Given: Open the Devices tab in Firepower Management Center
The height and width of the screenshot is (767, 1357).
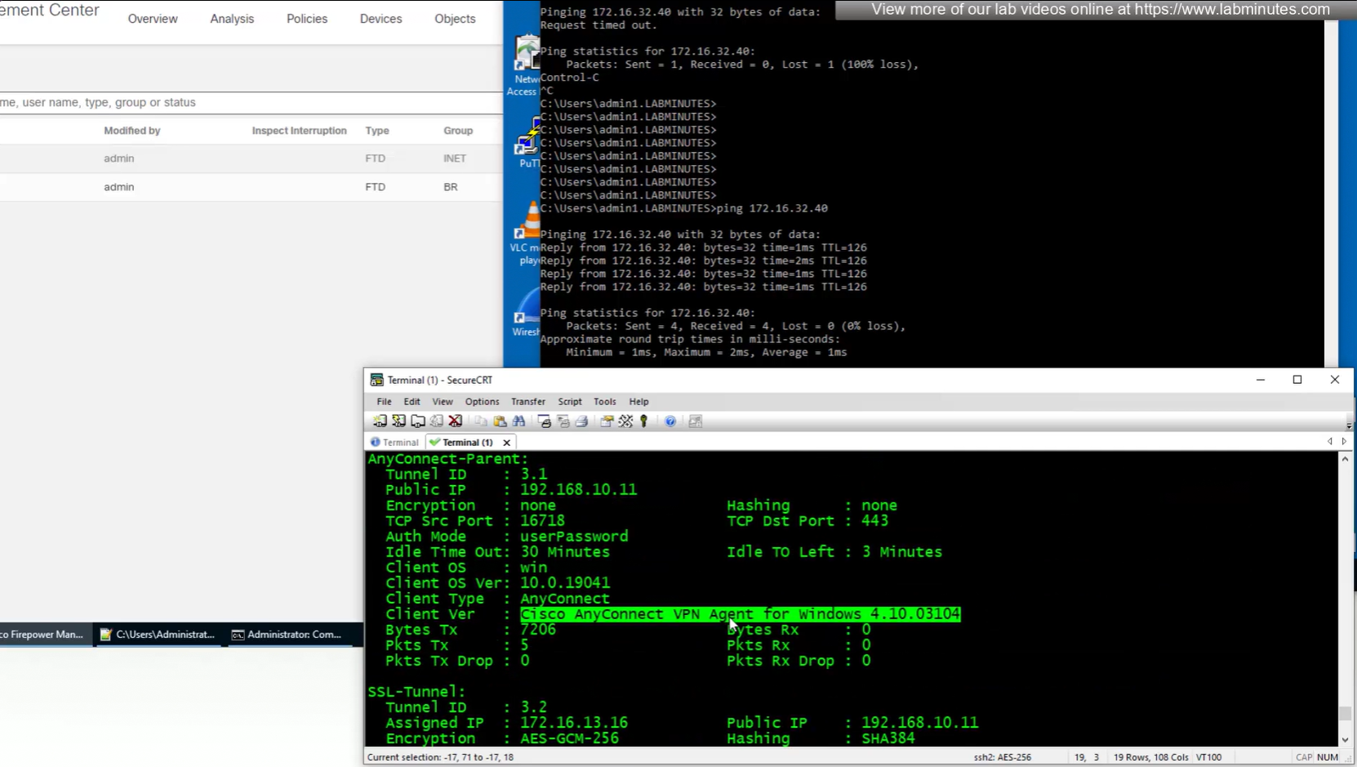Looking at the screenshot, I should [x=380, y=19].
